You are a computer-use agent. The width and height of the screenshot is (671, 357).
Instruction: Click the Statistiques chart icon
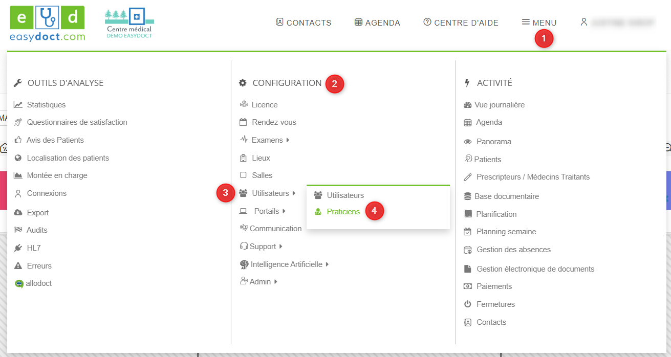click(x=18, y=105)
